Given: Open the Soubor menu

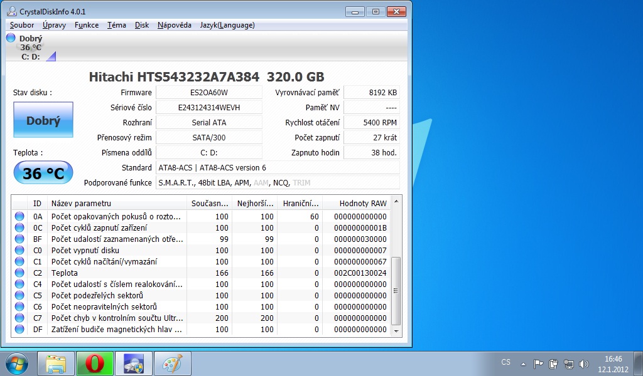Looking at the screenshot, I should tap(22, 25).
